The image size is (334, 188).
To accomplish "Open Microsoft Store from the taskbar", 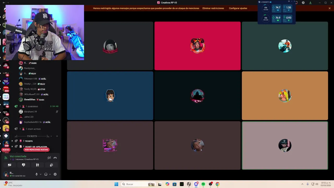I will coord(175,184).
